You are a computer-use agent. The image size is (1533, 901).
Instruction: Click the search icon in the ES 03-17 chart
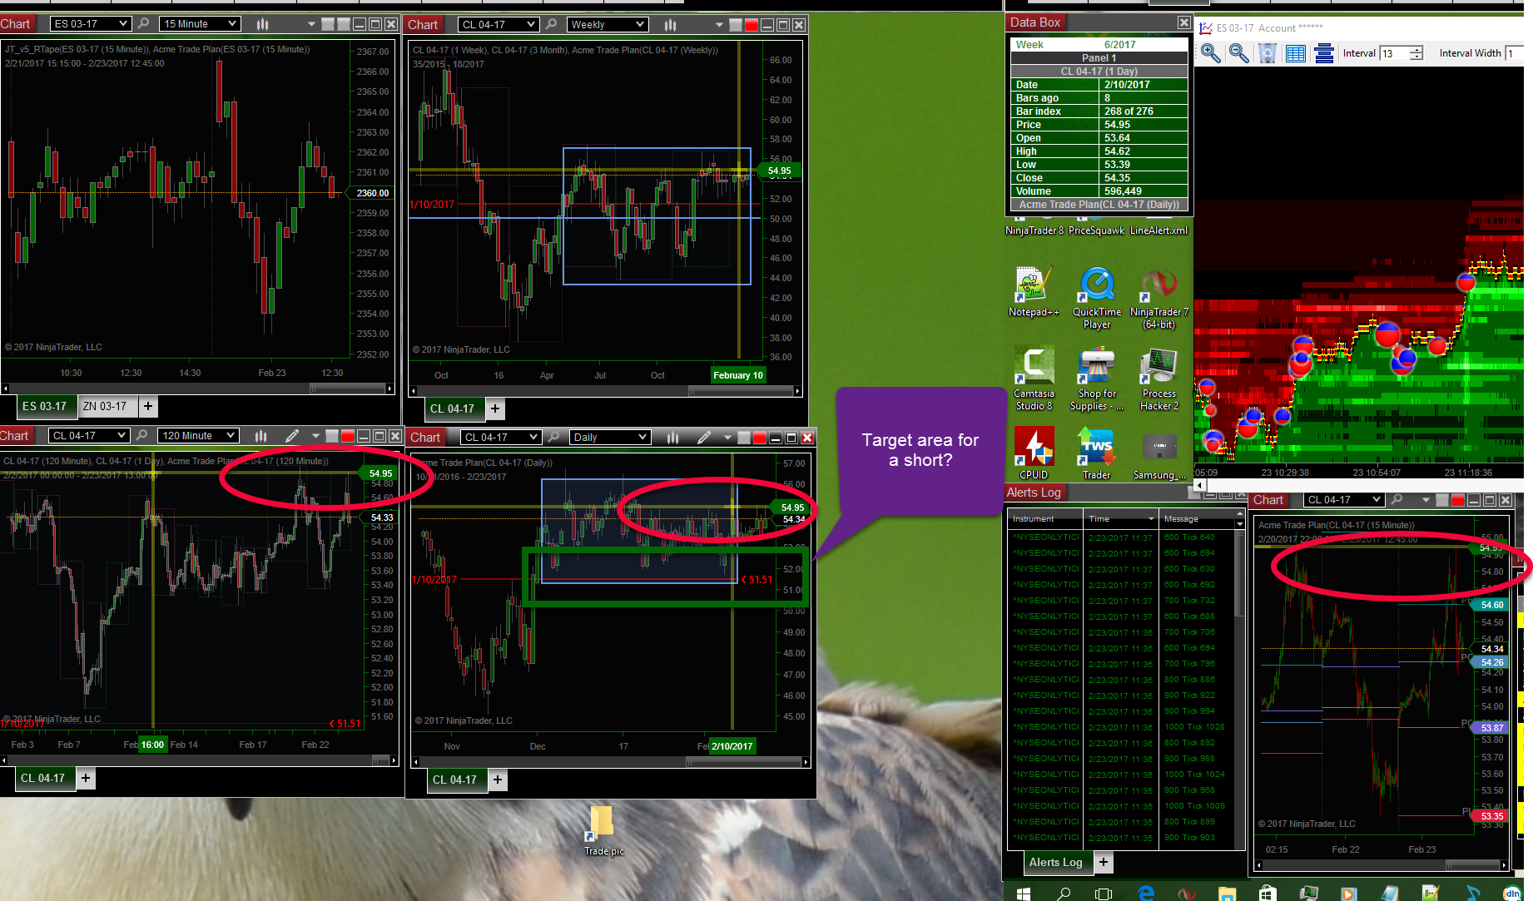pyautogui.click(x=143, y=24)
